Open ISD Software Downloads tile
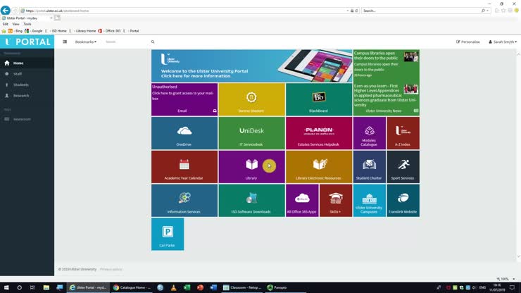This screenshot has height=293, width=521. 251,201
